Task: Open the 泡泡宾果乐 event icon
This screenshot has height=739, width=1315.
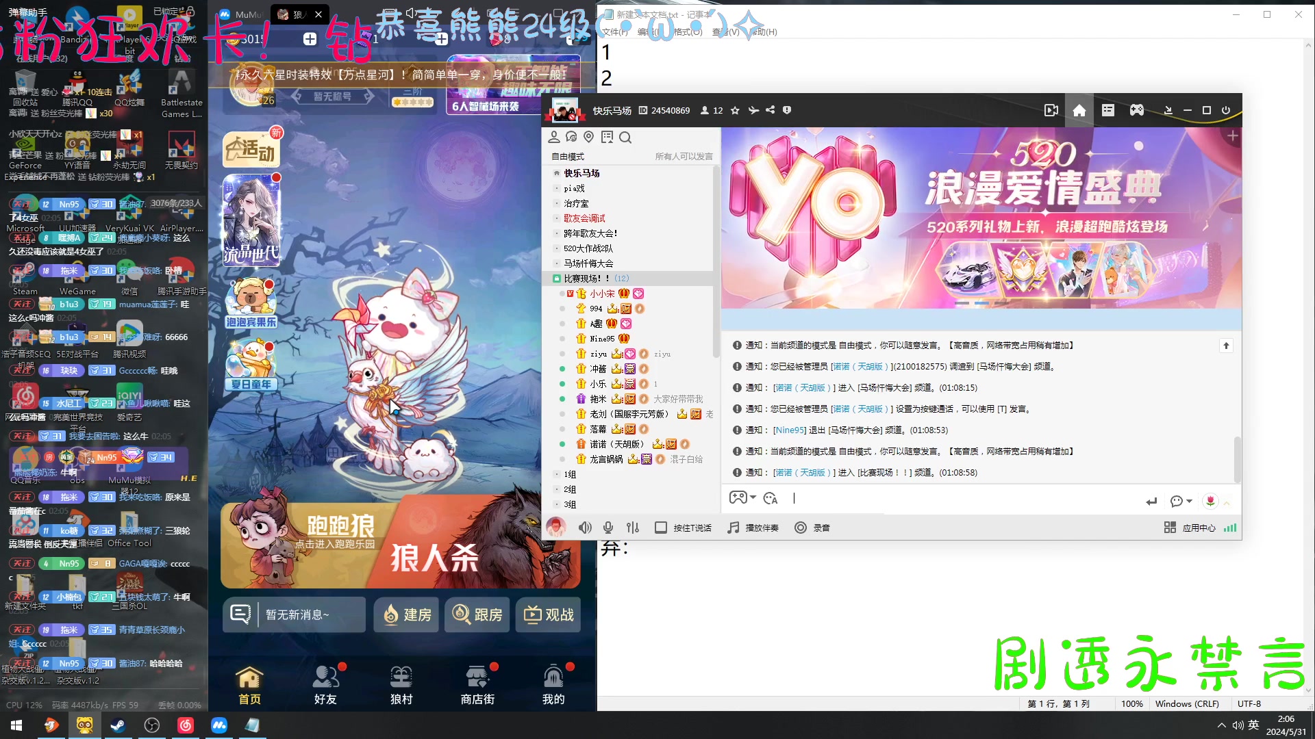Action: [251, 304]
